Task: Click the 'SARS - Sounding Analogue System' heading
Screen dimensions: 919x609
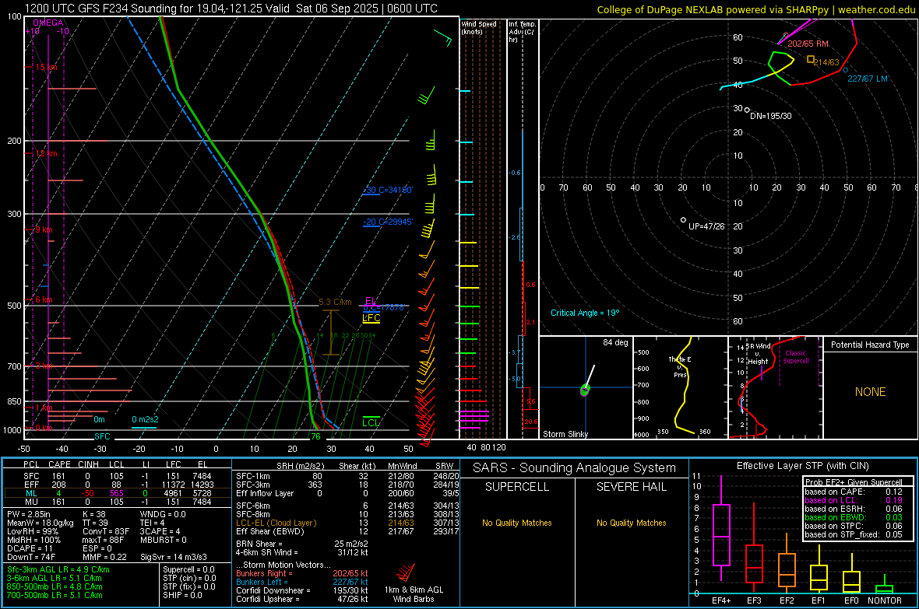Action: tap(574, 468)
